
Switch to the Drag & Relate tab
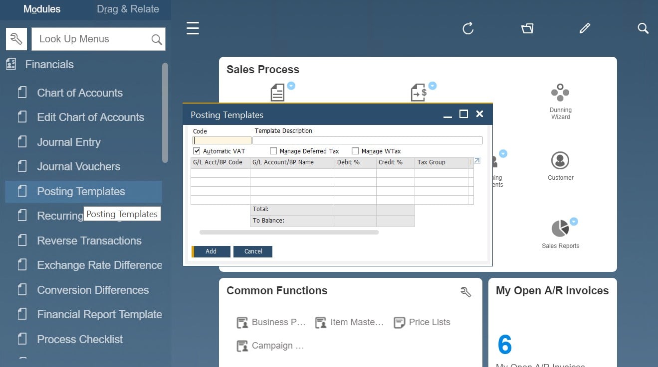click(x=128, y=9)
